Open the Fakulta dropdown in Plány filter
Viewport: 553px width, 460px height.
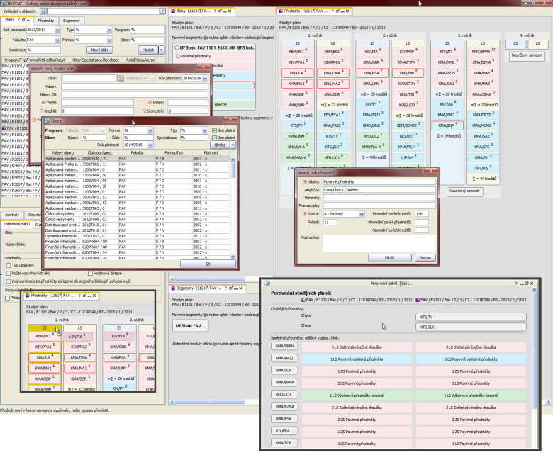(57, 40)
